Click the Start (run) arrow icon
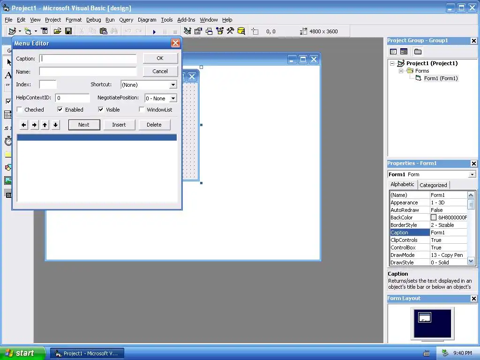Image resolution: width=480 pixels, height=360 pixels. click(154, 31)
